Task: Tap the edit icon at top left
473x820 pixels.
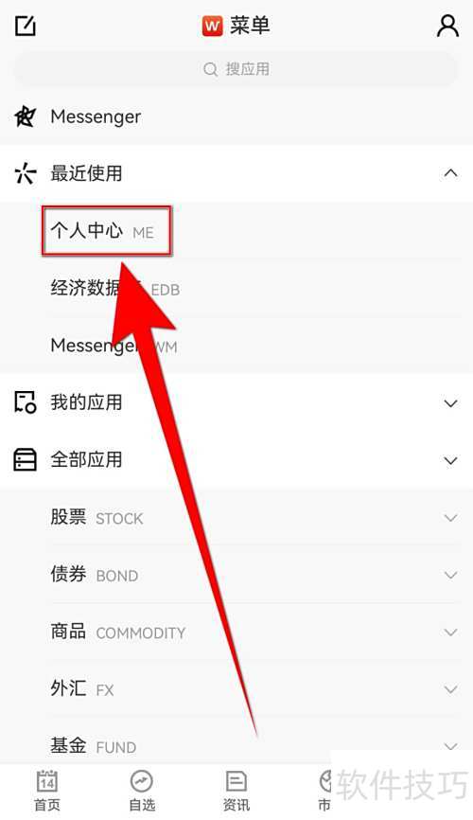Action: tap(26, 26)
